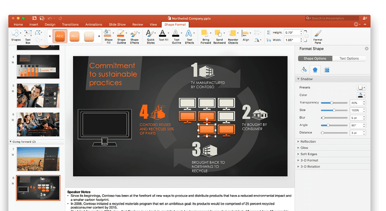386x211 pixels.
Task: Open the View tab
Action: [x=153, y=25]
